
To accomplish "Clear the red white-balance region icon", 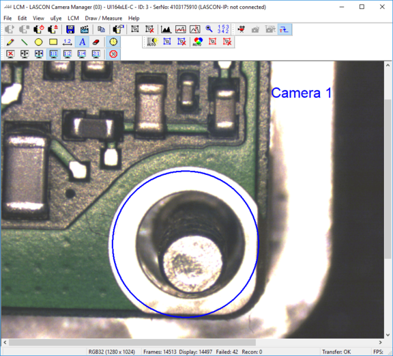I will 227,42.
